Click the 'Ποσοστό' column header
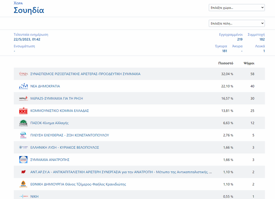The width and height of the screenshot is (275, 199). pos(226,63)
